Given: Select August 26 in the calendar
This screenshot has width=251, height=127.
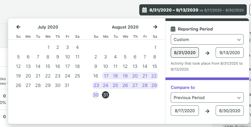Looking at the screenshot, I should click(x=125, y=85).
